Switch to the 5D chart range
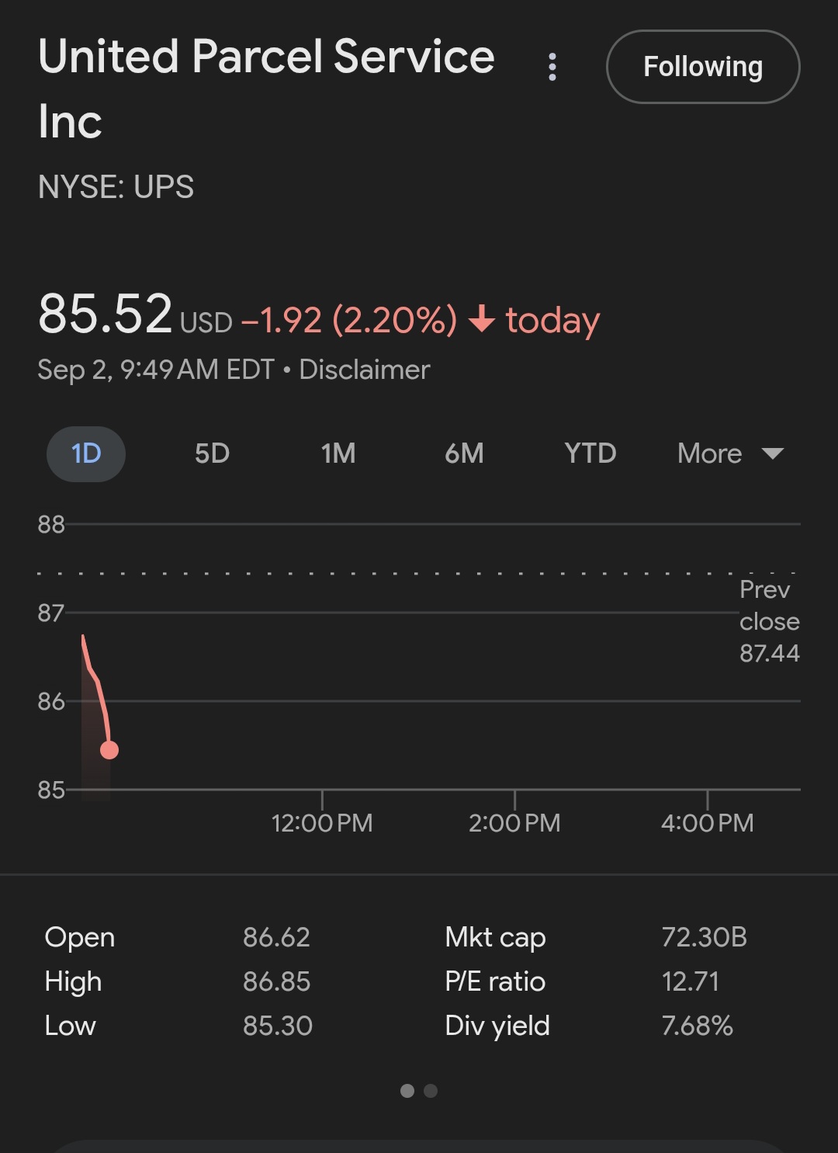Viewport: 838px width, 1153px height. coord(212,453)
